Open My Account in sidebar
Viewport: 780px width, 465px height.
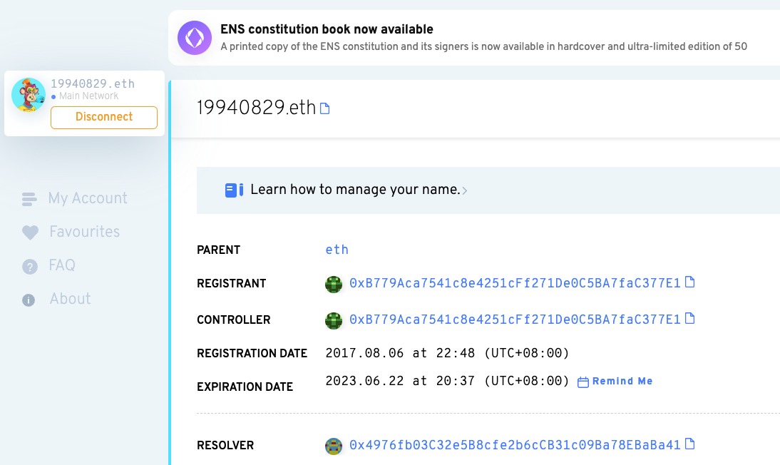[x=87, y=198]
